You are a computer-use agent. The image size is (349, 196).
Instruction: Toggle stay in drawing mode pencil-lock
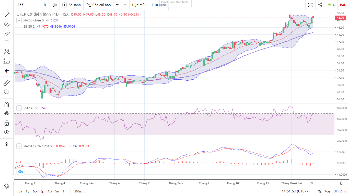click(7, 114)
